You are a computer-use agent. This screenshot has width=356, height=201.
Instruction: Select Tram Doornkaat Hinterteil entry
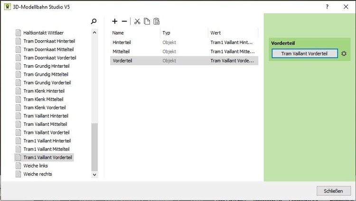coord(49,41)
